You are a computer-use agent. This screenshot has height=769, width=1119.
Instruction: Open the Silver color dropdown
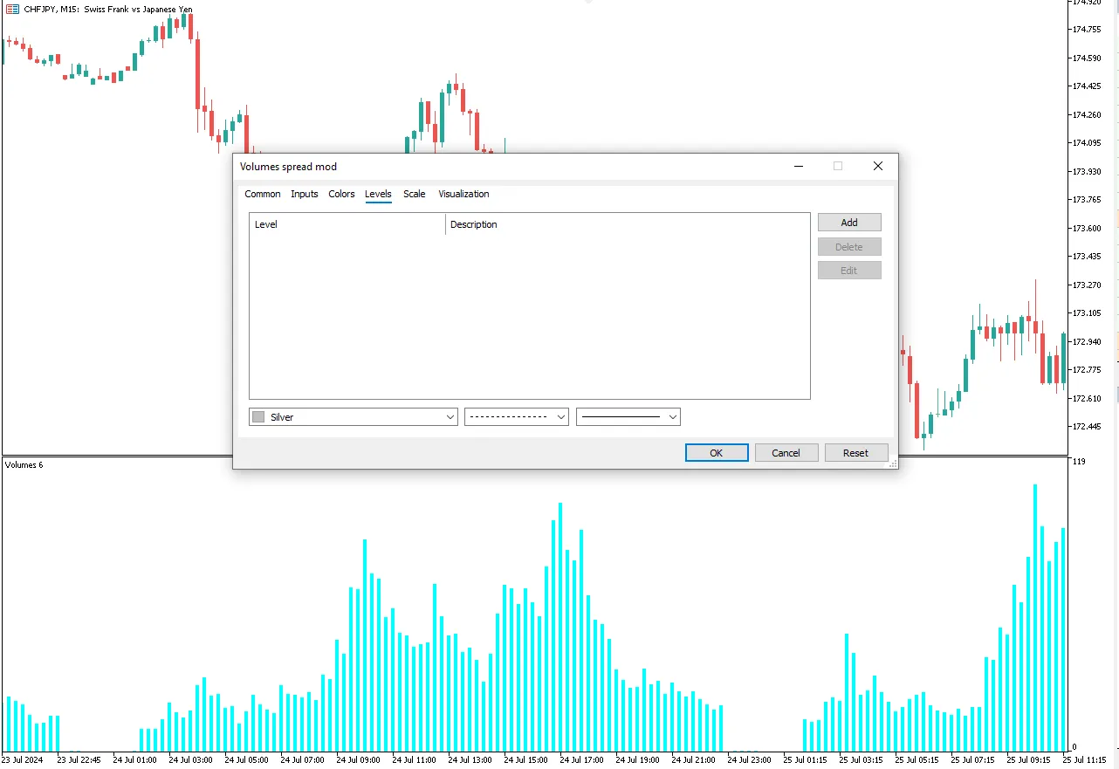point(354,417)
